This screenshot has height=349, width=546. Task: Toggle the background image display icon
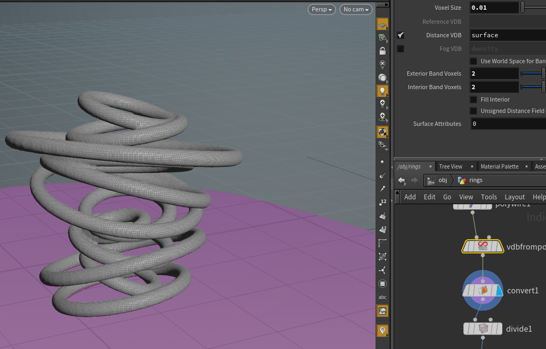point(383,311)
